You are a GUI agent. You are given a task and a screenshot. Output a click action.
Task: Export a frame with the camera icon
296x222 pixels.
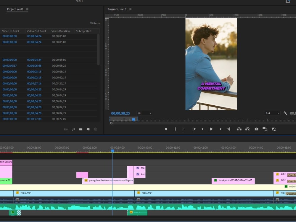pyautogui.click(x=256, y=129)
